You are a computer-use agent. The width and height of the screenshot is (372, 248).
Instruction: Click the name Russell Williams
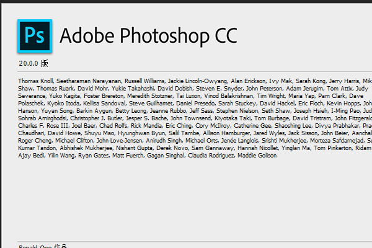pos(144,81)
